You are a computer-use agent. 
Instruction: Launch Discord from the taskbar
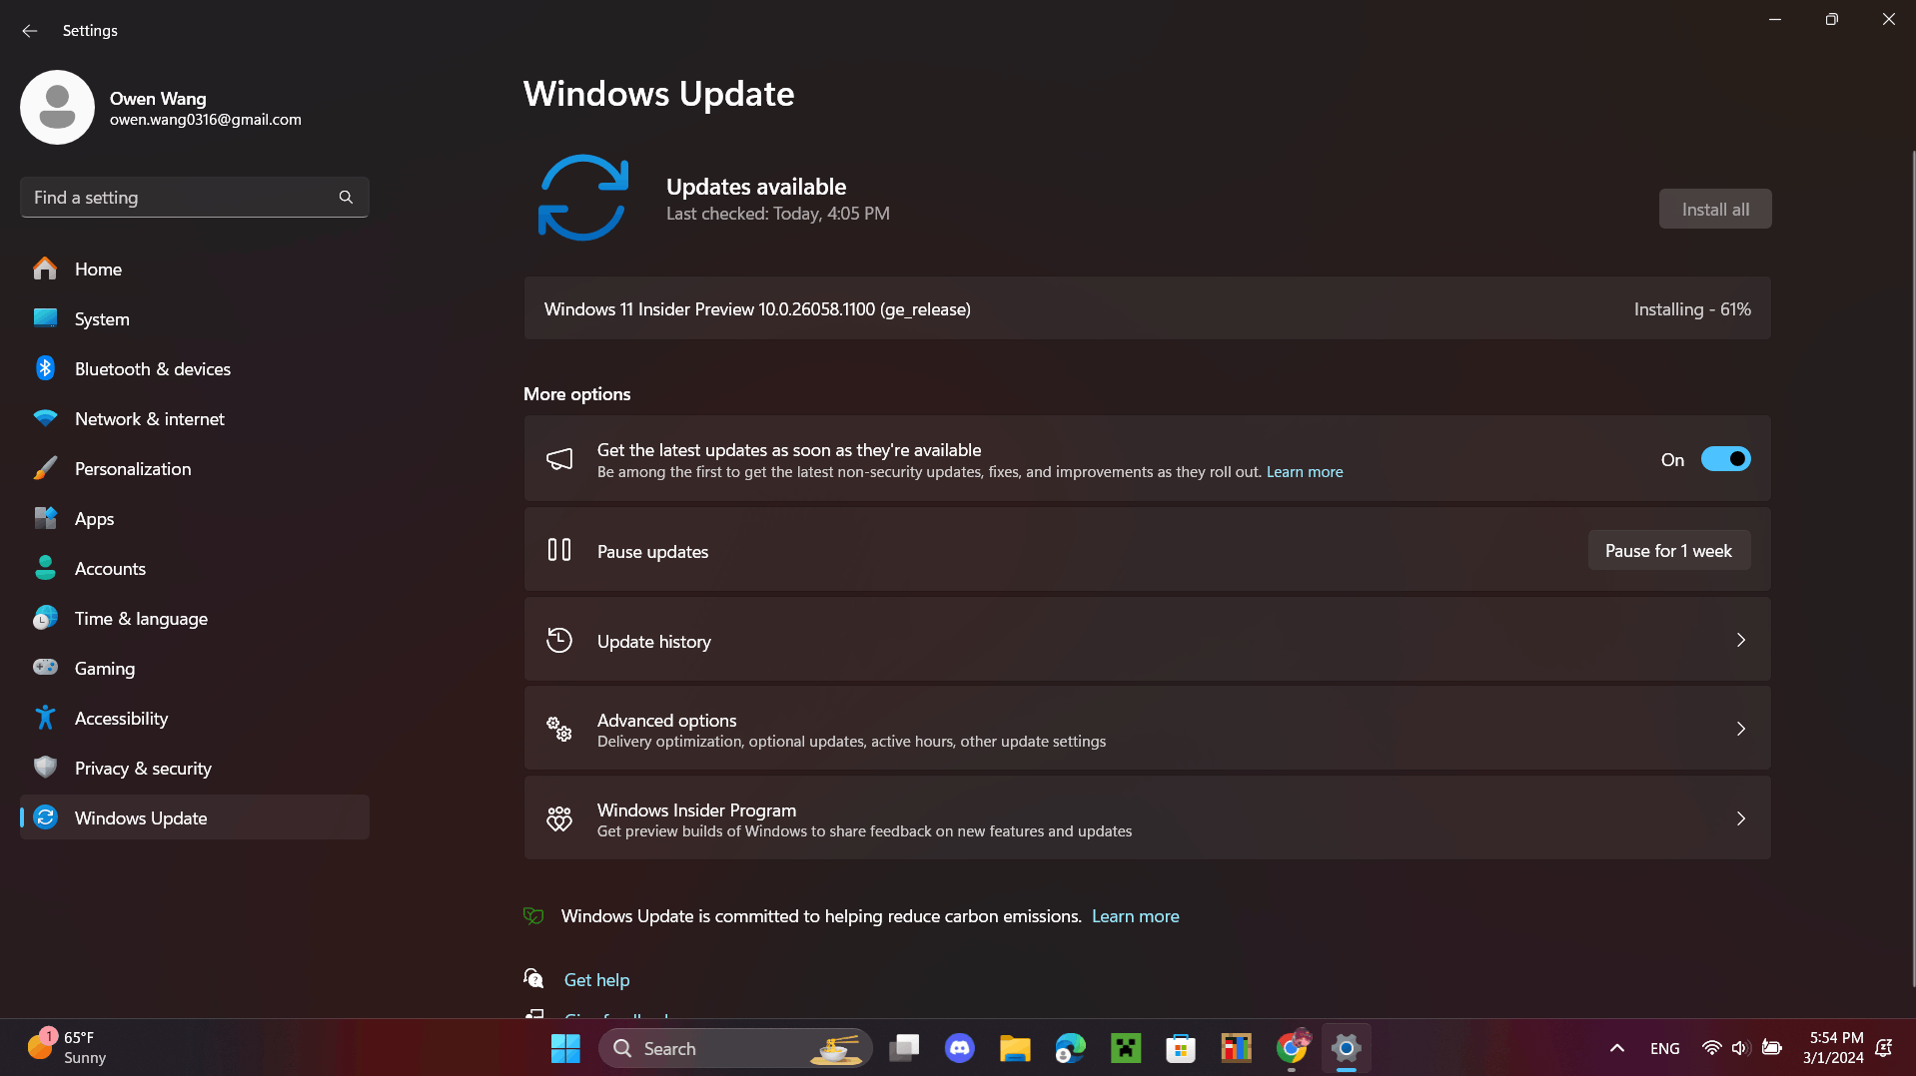pyautogui.click(x=958, y=1048)
